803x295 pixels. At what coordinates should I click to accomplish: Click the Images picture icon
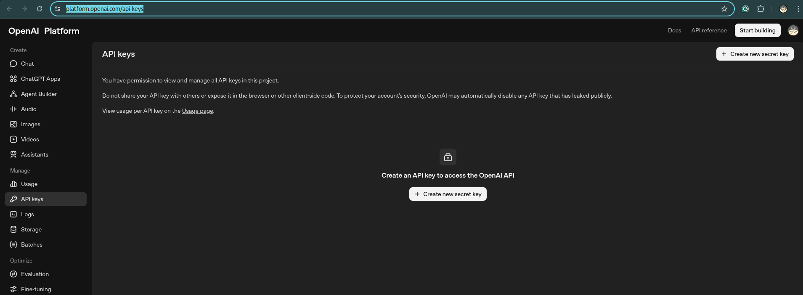tap(13, 124)
